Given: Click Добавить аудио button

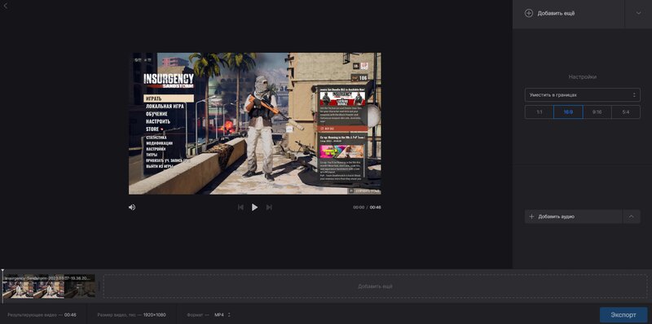Looking at the screenshot, I should coord(574,217).
